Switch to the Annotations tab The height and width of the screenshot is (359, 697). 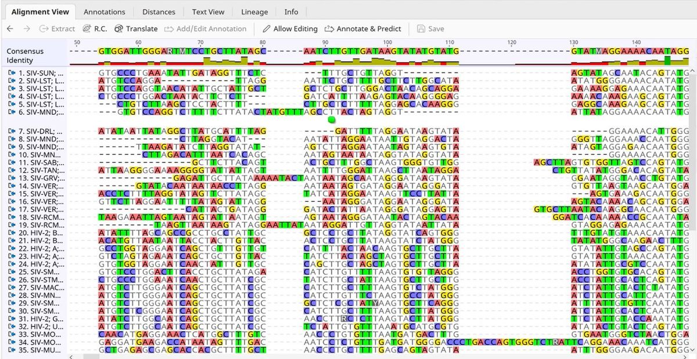pyautogui.click(x=104, y=12)
